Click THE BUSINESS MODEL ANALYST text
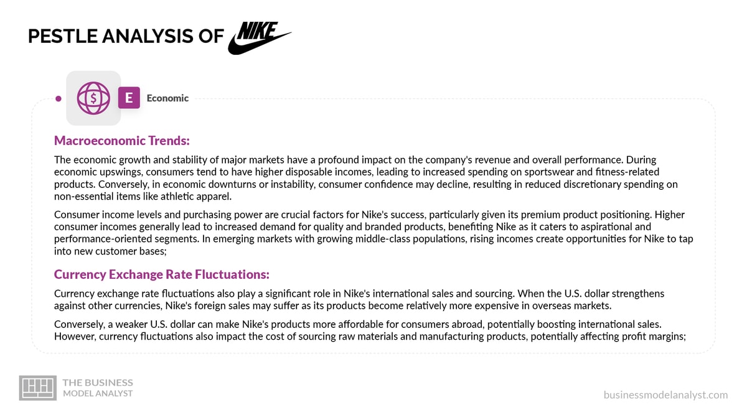747x420 pixels. click(98, 387)
